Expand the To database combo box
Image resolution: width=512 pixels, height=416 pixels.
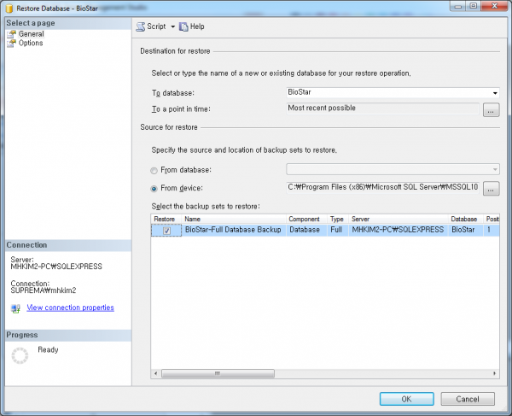(x=494, y=93)
